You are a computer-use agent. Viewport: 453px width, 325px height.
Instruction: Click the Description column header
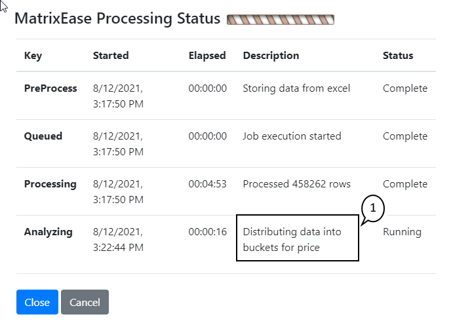pos(271,56)
